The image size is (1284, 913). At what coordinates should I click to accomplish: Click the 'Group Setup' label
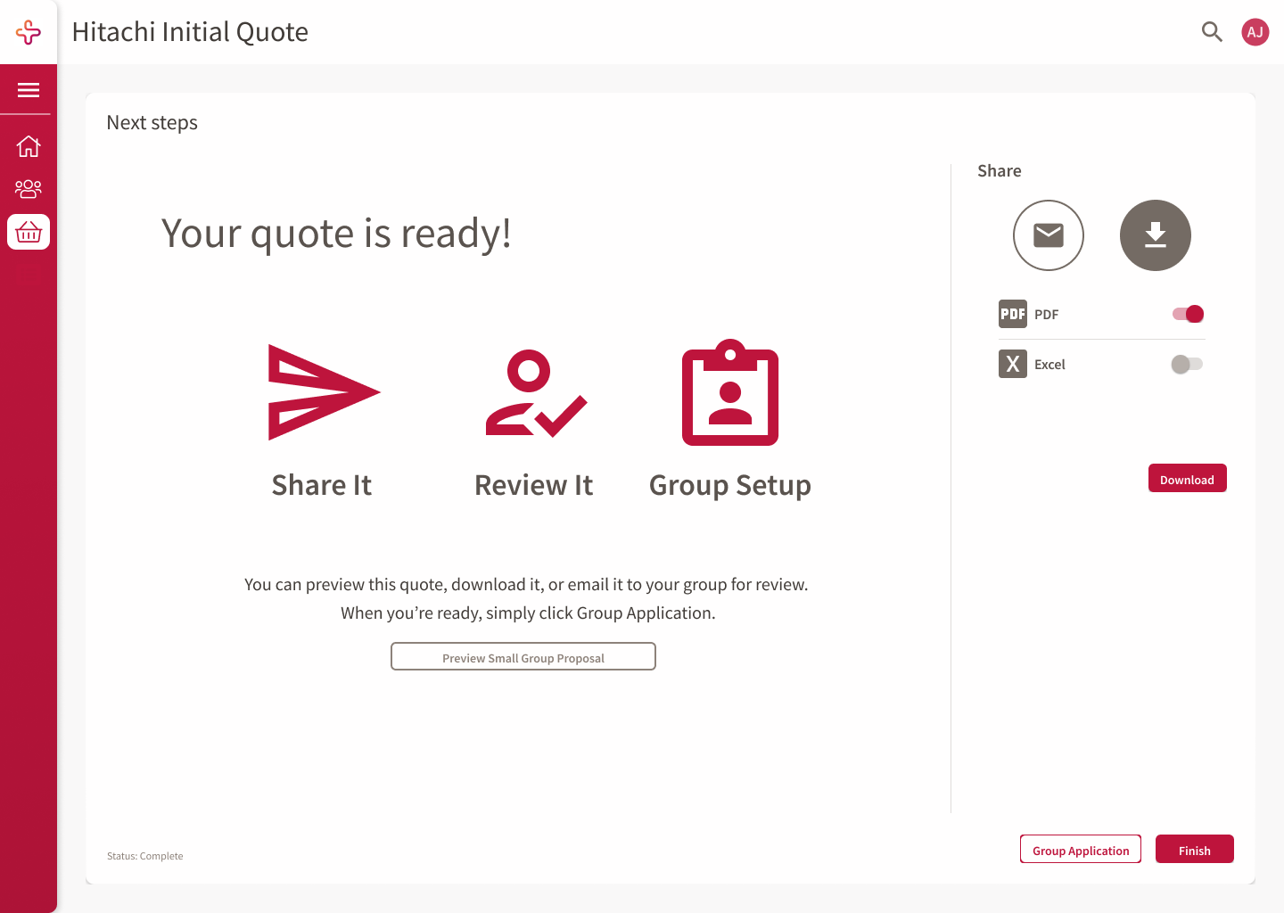tap(730, 486)
